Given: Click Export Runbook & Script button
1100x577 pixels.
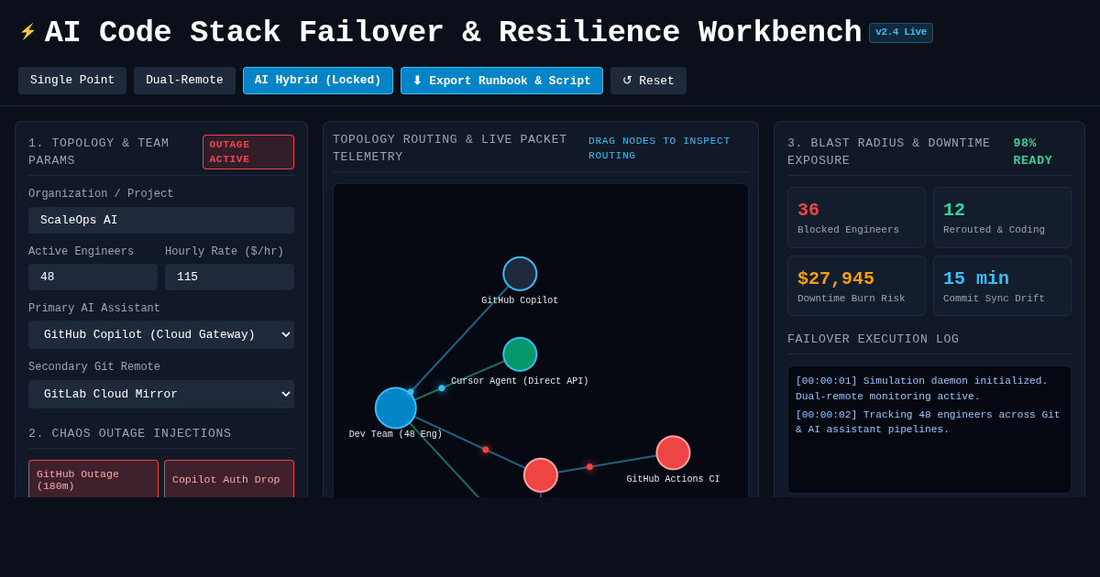Looking at the screenshot, I should (501, 81).
